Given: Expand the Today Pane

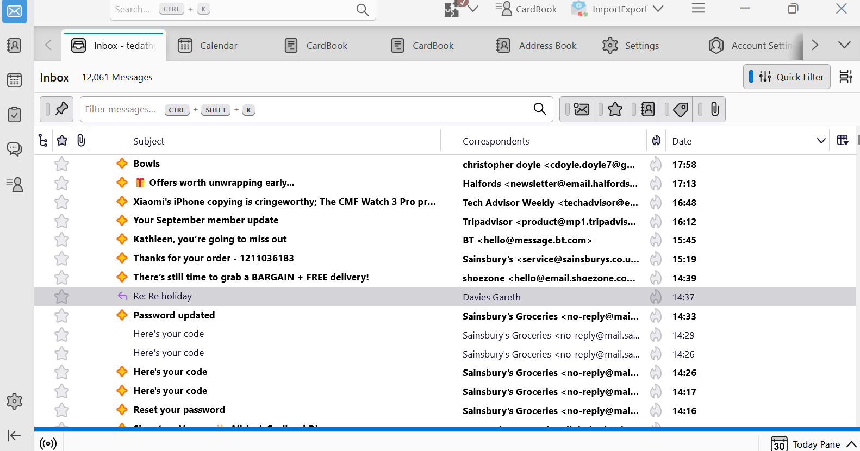Looking at the screenshot, I should pos(851,444).
